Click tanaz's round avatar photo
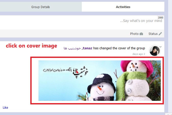This screenshot has width=172, height=115. point(155,51)
